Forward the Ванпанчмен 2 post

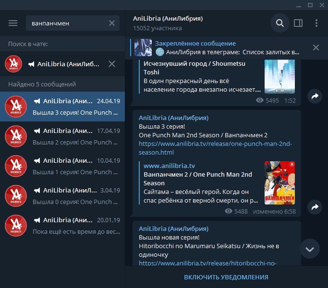pyautogui.click(x=315, y=207)
